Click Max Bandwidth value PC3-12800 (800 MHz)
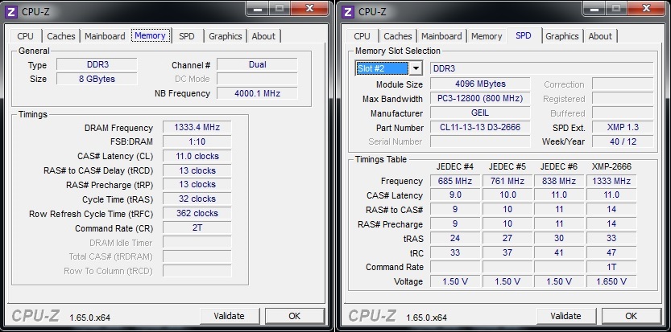The image size is (671, 332). 480,98
